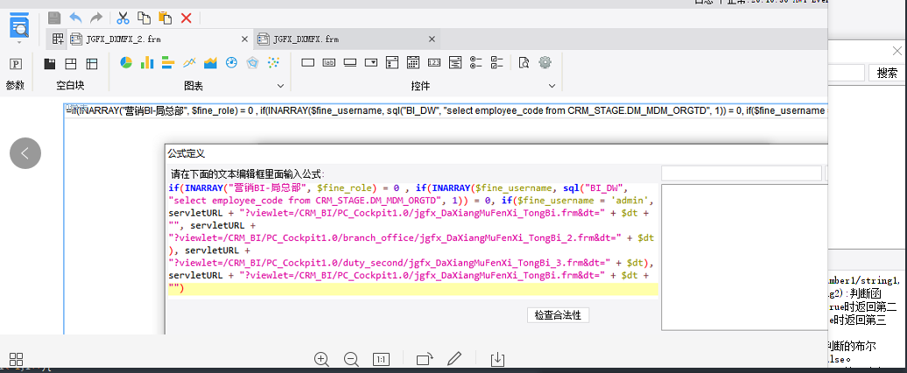Rotate the image

425,359
